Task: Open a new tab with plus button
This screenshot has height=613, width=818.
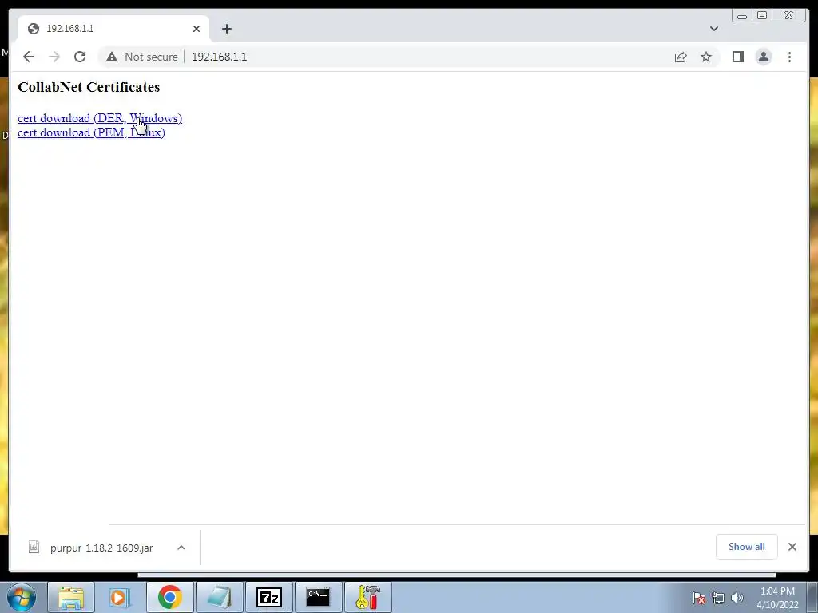Action: (x=226, y=29)
